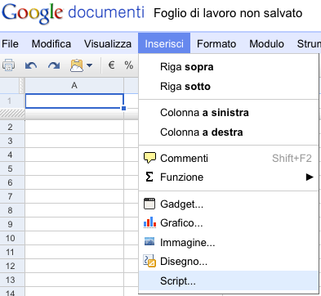Click the Immagine picture icon

tap(149, 241)
